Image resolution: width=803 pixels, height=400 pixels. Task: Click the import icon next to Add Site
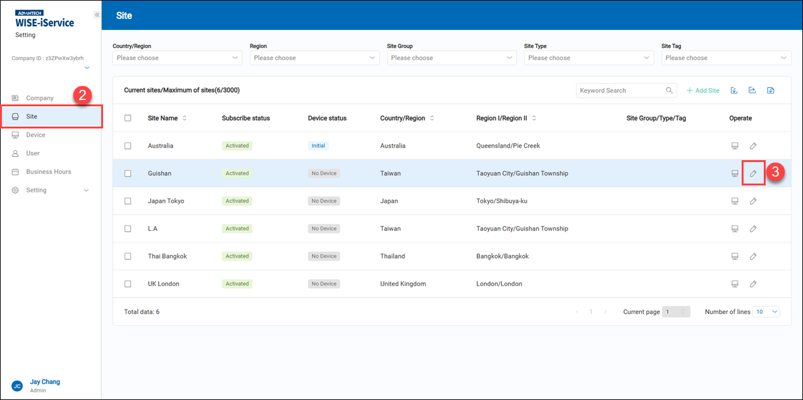(x=734, y=91)
